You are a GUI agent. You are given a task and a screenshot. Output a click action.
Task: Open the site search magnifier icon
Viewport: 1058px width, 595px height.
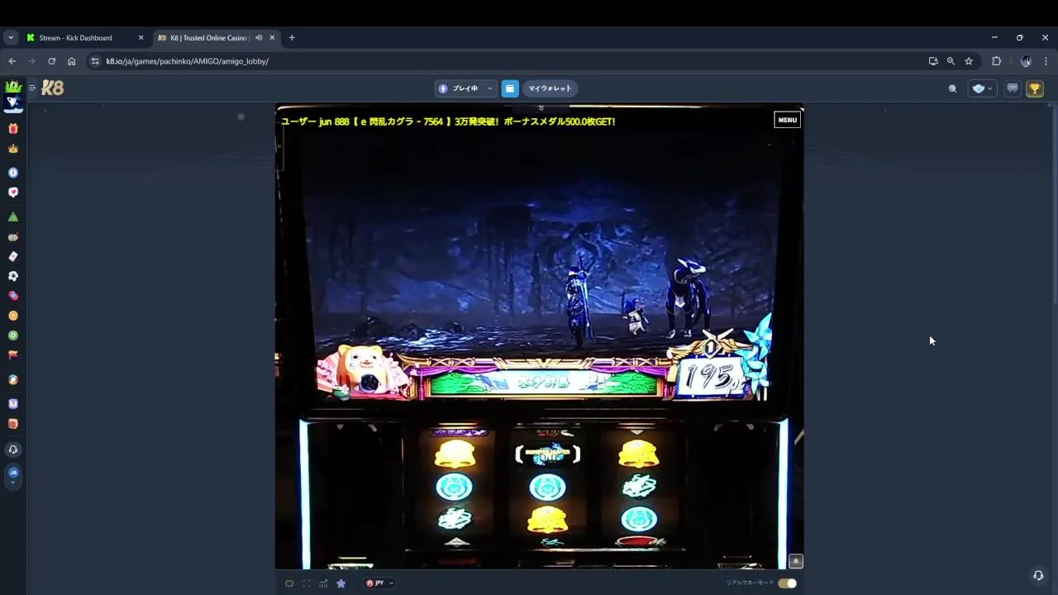coord(952,88)
